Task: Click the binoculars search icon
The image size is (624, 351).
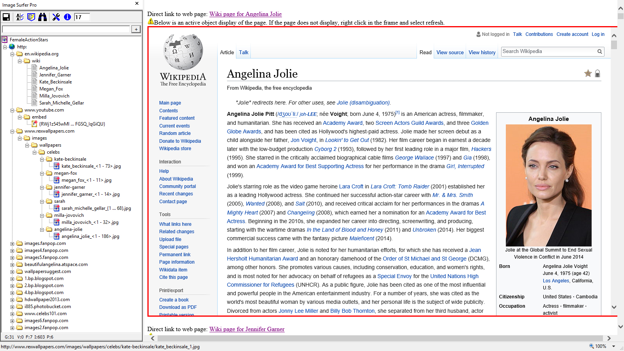Action: pos(43,17)
